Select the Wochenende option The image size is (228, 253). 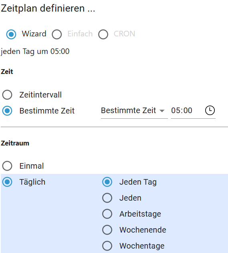[x=107, y=230]
